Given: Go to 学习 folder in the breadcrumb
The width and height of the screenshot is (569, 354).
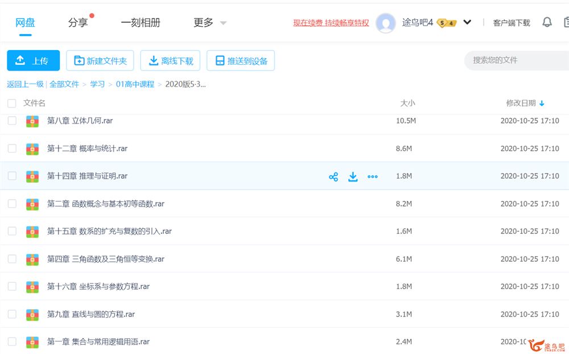Looking at the screenshot, I should coord(97,84).
